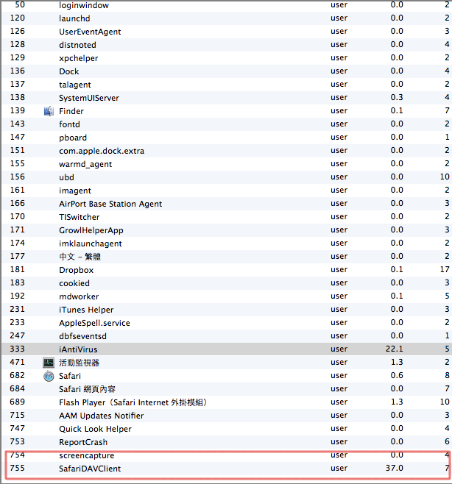The image size is (452, 484).
Task: Select the talagent process
Action: [75, 85]
